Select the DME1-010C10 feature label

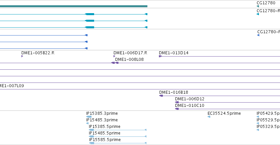click(190, 106)
